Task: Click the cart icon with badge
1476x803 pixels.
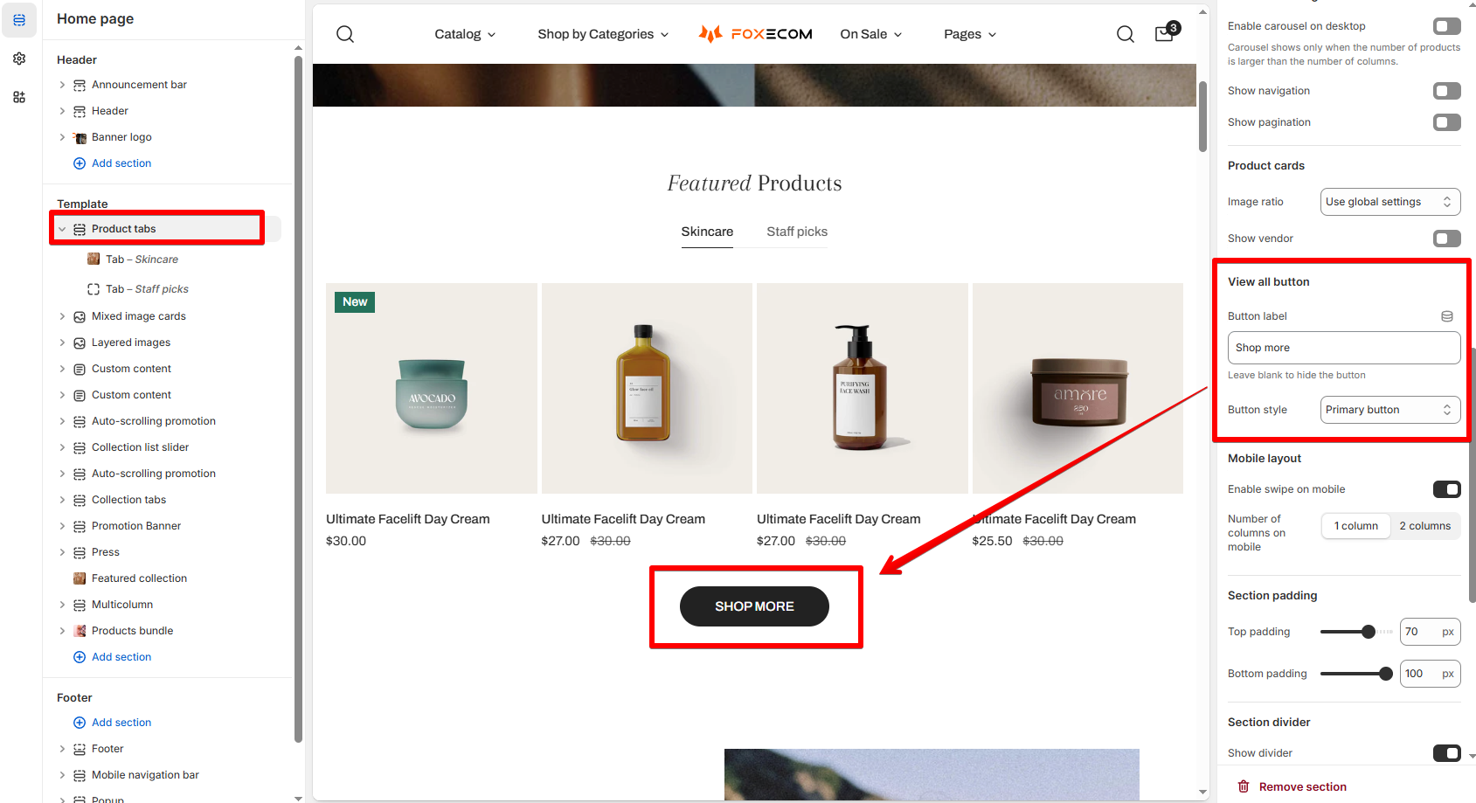Action: coord(1167,32)
